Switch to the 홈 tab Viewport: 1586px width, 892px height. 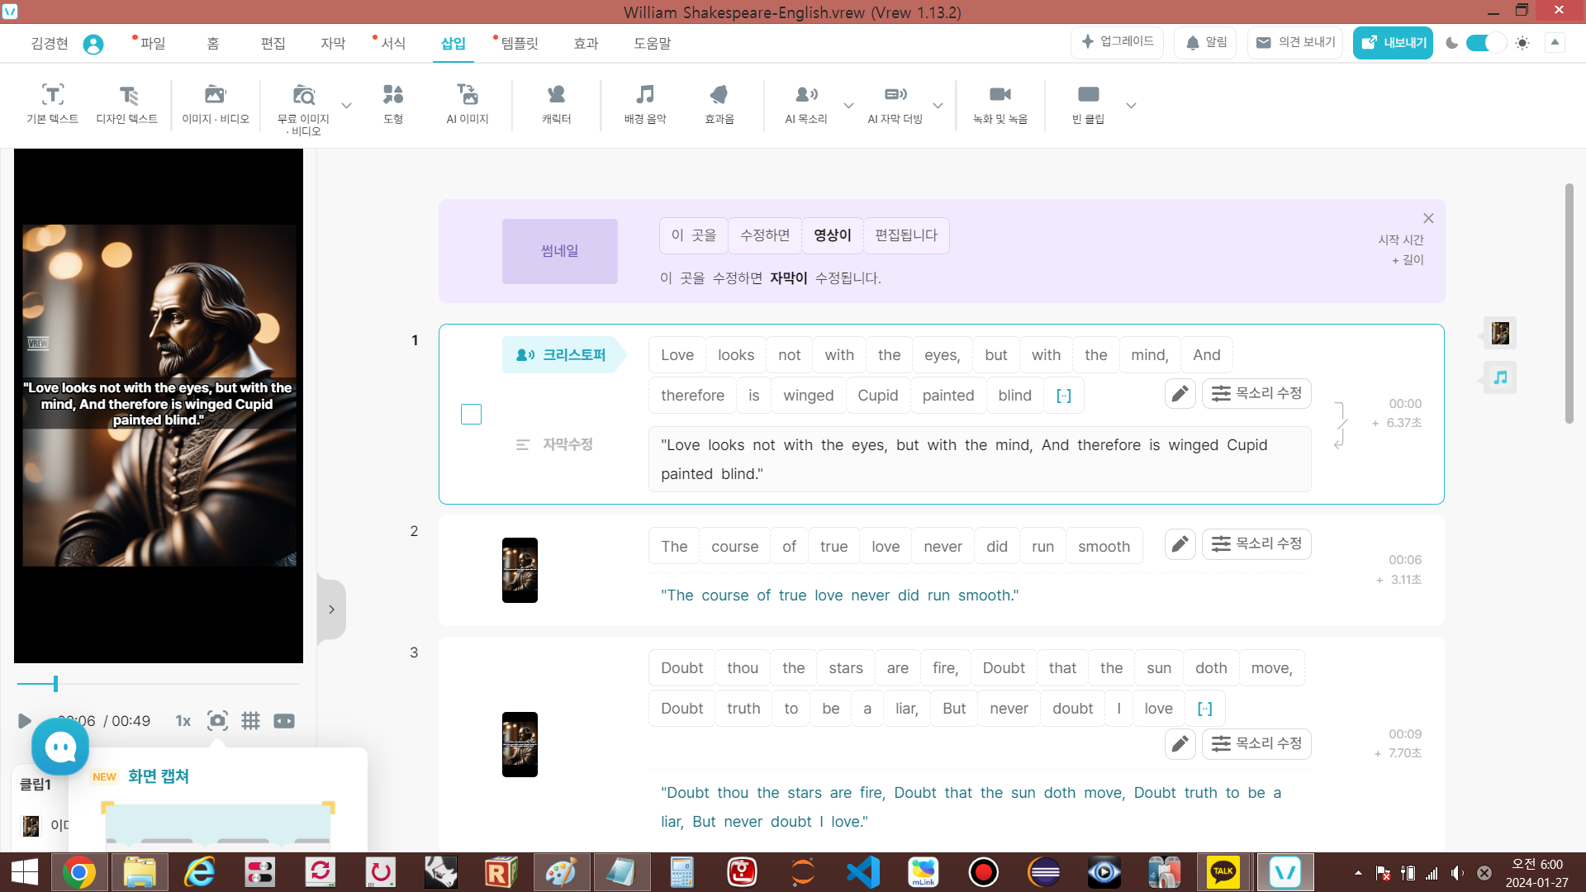(x=213, y=44)
